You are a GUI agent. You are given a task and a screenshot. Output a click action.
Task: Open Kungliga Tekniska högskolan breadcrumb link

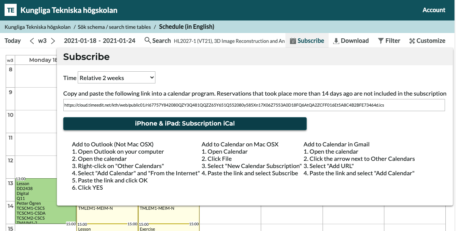(38, 27)
